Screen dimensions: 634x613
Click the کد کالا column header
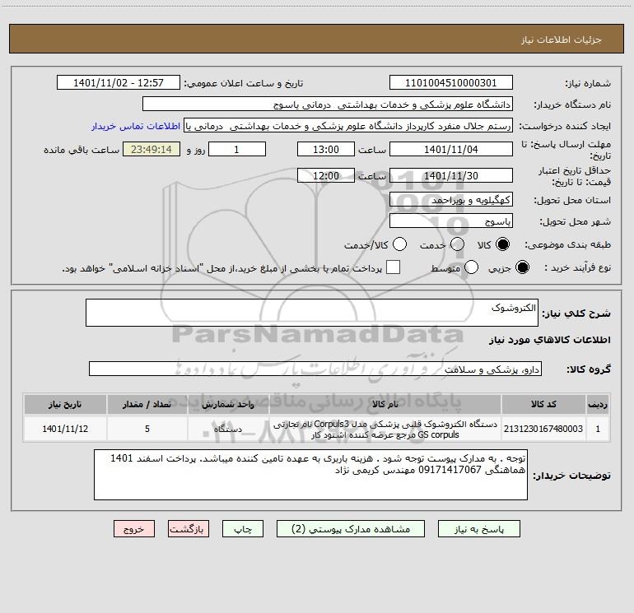click(x=543, y=405)
